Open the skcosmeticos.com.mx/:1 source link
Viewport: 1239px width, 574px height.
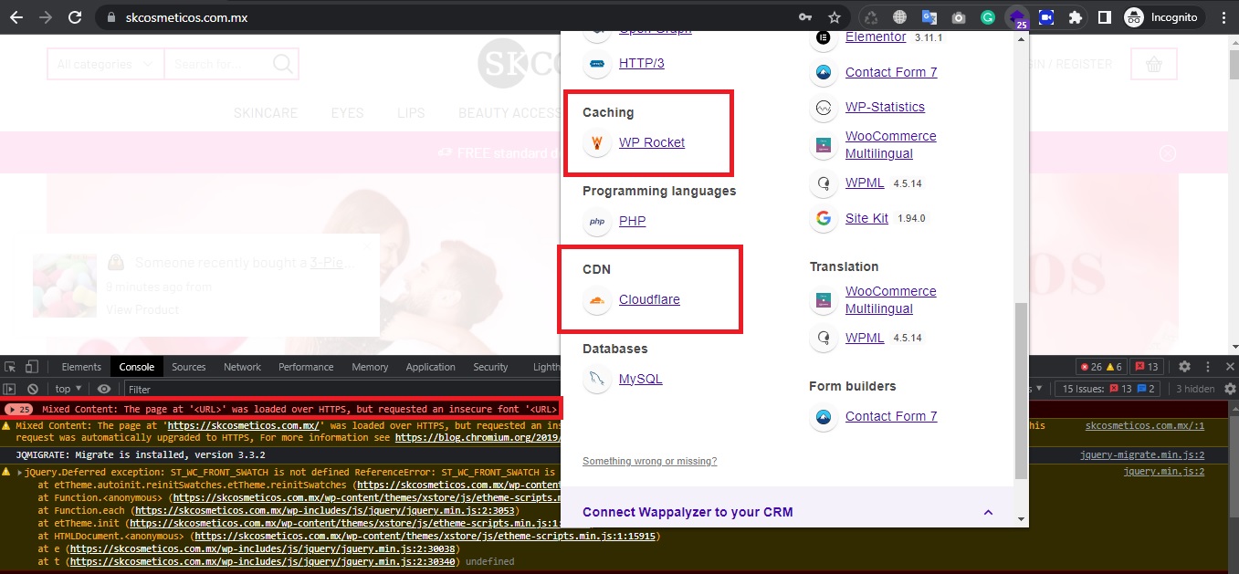(x=1144, y=426)
